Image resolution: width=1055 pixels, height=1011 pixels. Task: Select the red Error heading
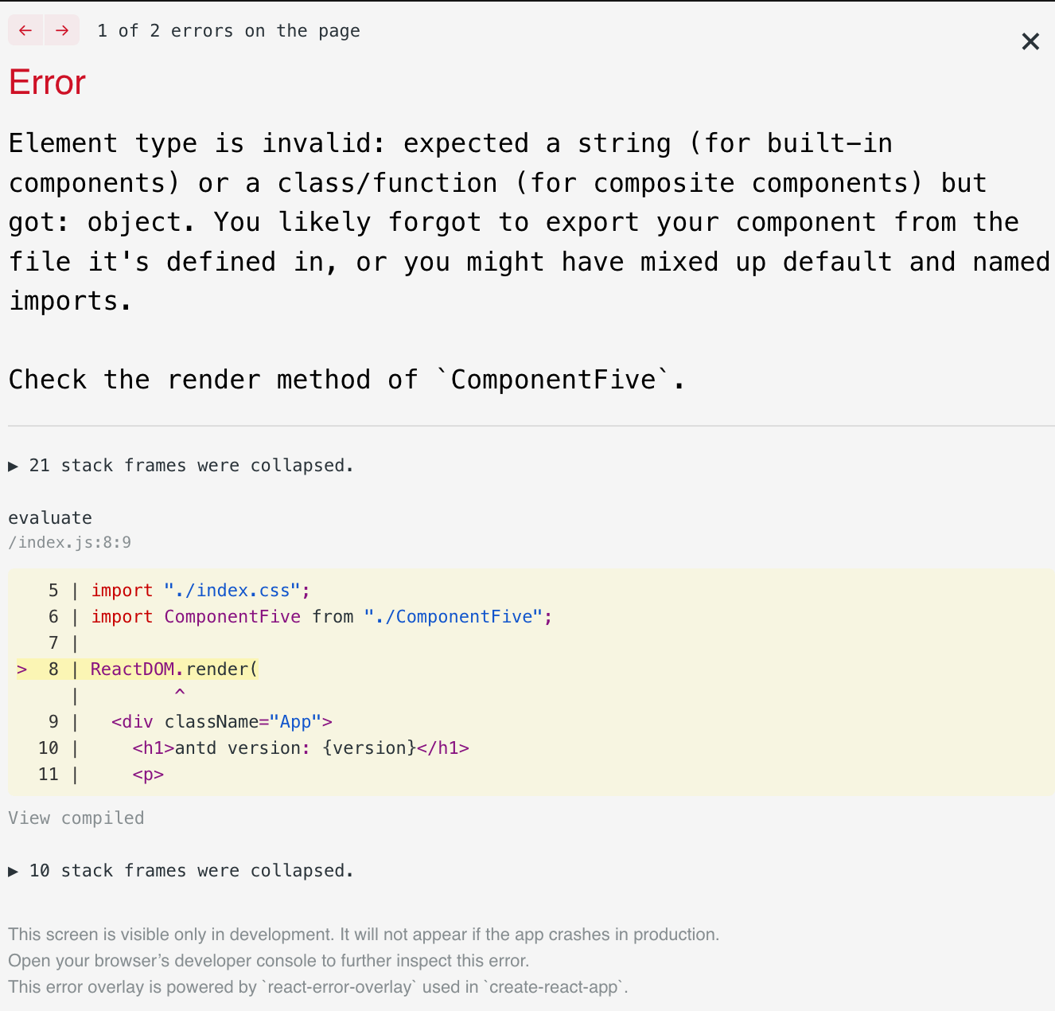click(46, 82)
